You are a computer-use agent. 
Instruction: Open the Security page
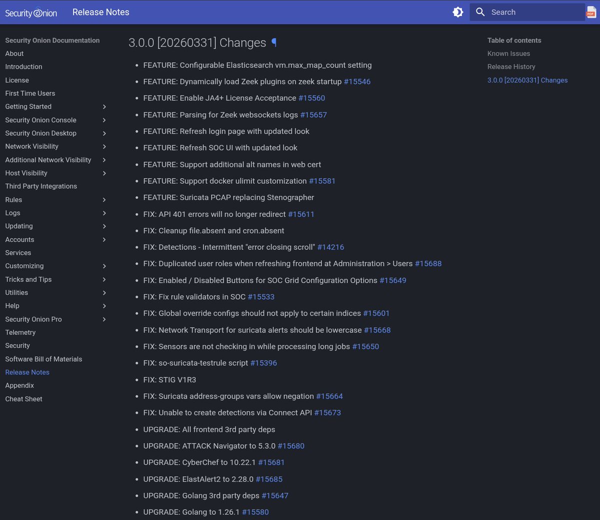point(17,346)
